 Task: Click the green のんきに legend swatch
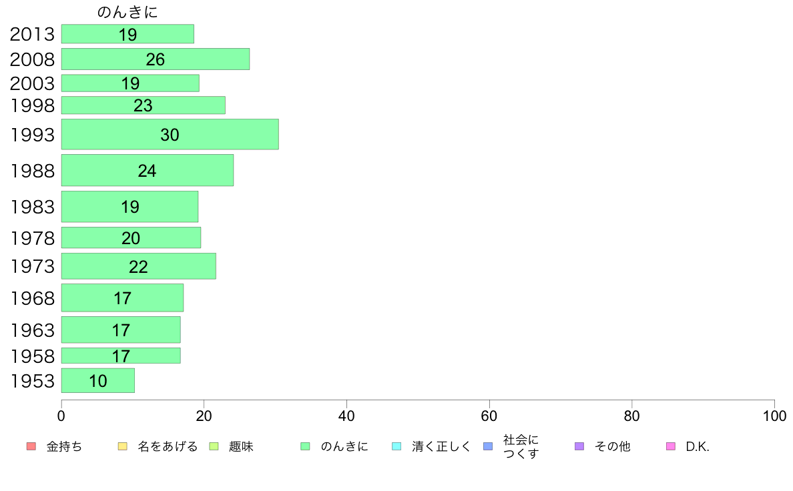(x=306, y=446)
